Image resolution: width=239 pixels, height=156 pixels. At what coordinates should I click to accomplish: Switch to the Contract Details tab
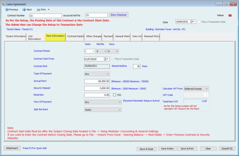pyautogui.click(x=75, y=36)
